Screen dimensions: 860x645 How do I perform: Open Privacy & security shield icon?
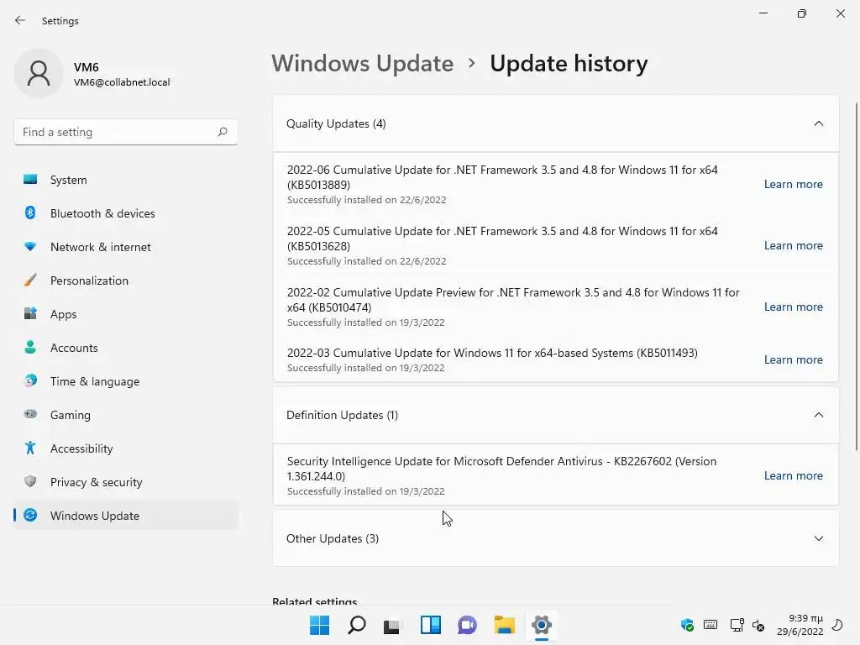pos(30,481)
